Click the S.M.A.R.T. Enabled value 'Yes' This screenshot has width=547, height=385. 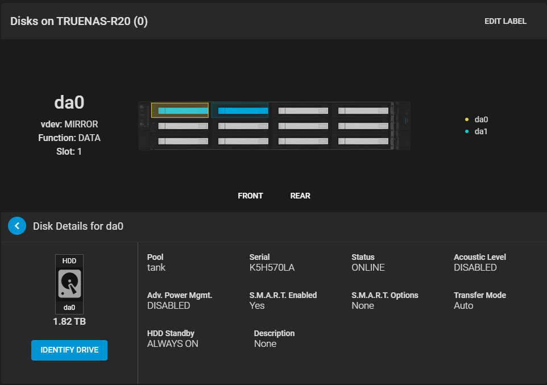(257, 305)
